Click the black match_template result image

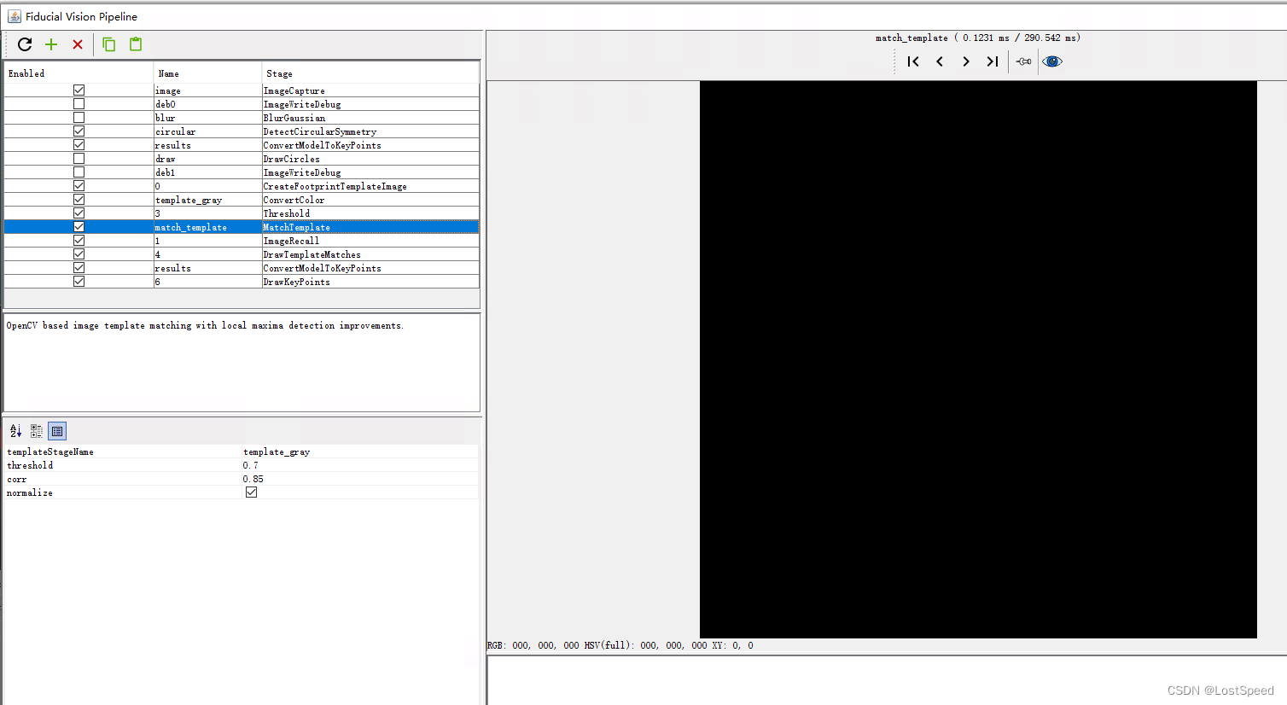click(978, 359)
